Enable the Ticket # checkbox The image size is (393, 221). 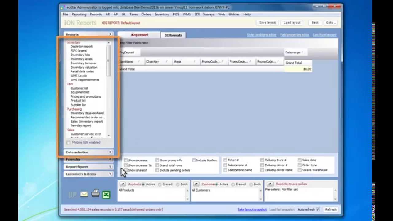click(225, 160)
